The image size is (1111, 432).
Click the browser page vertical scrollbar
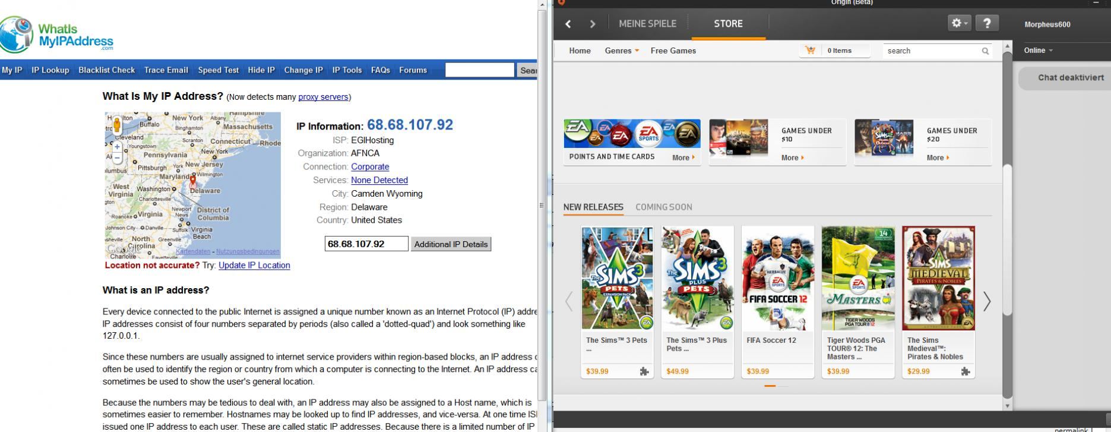(542, 205)
